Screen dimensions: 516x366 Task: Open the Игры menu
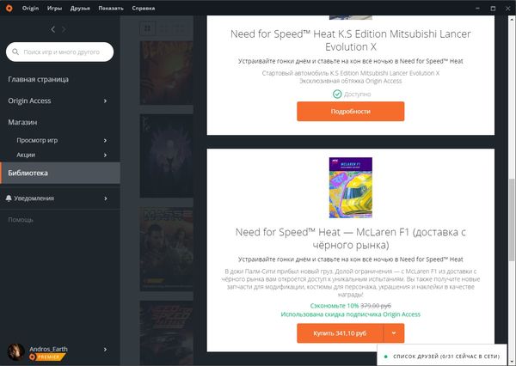click(54, 9)
